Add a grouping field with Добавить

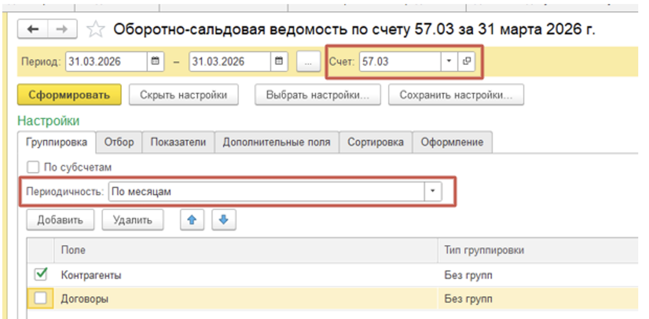(x=60, y=220)
